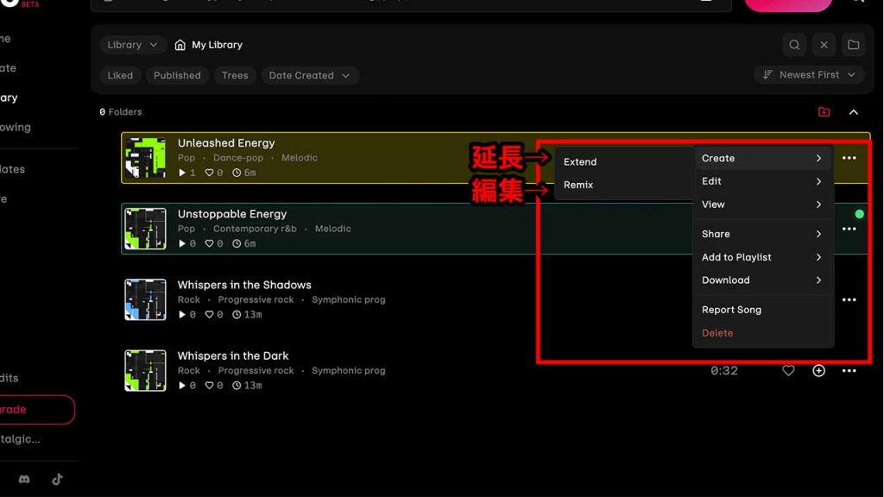Screen dimensions: 884x497
Task: Open the library search icon
Action: pos(794,45)
